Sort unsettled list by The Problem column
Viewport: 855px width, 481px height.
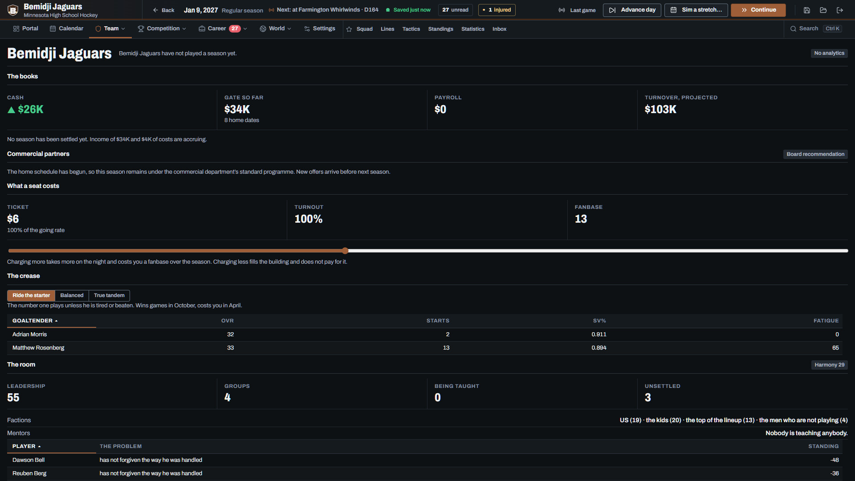(x=121, y=446)
